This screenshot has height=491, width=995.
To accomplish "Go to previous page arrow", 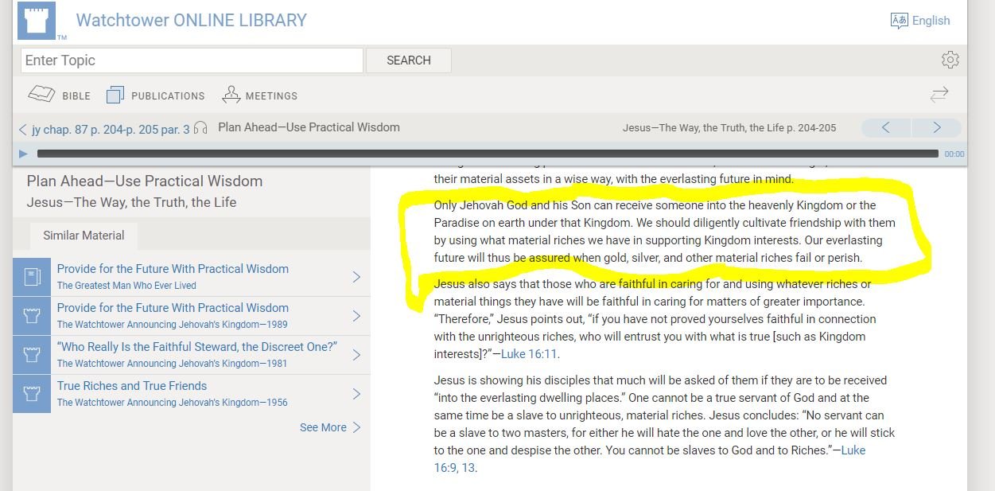I will click(x=885, y=127).
